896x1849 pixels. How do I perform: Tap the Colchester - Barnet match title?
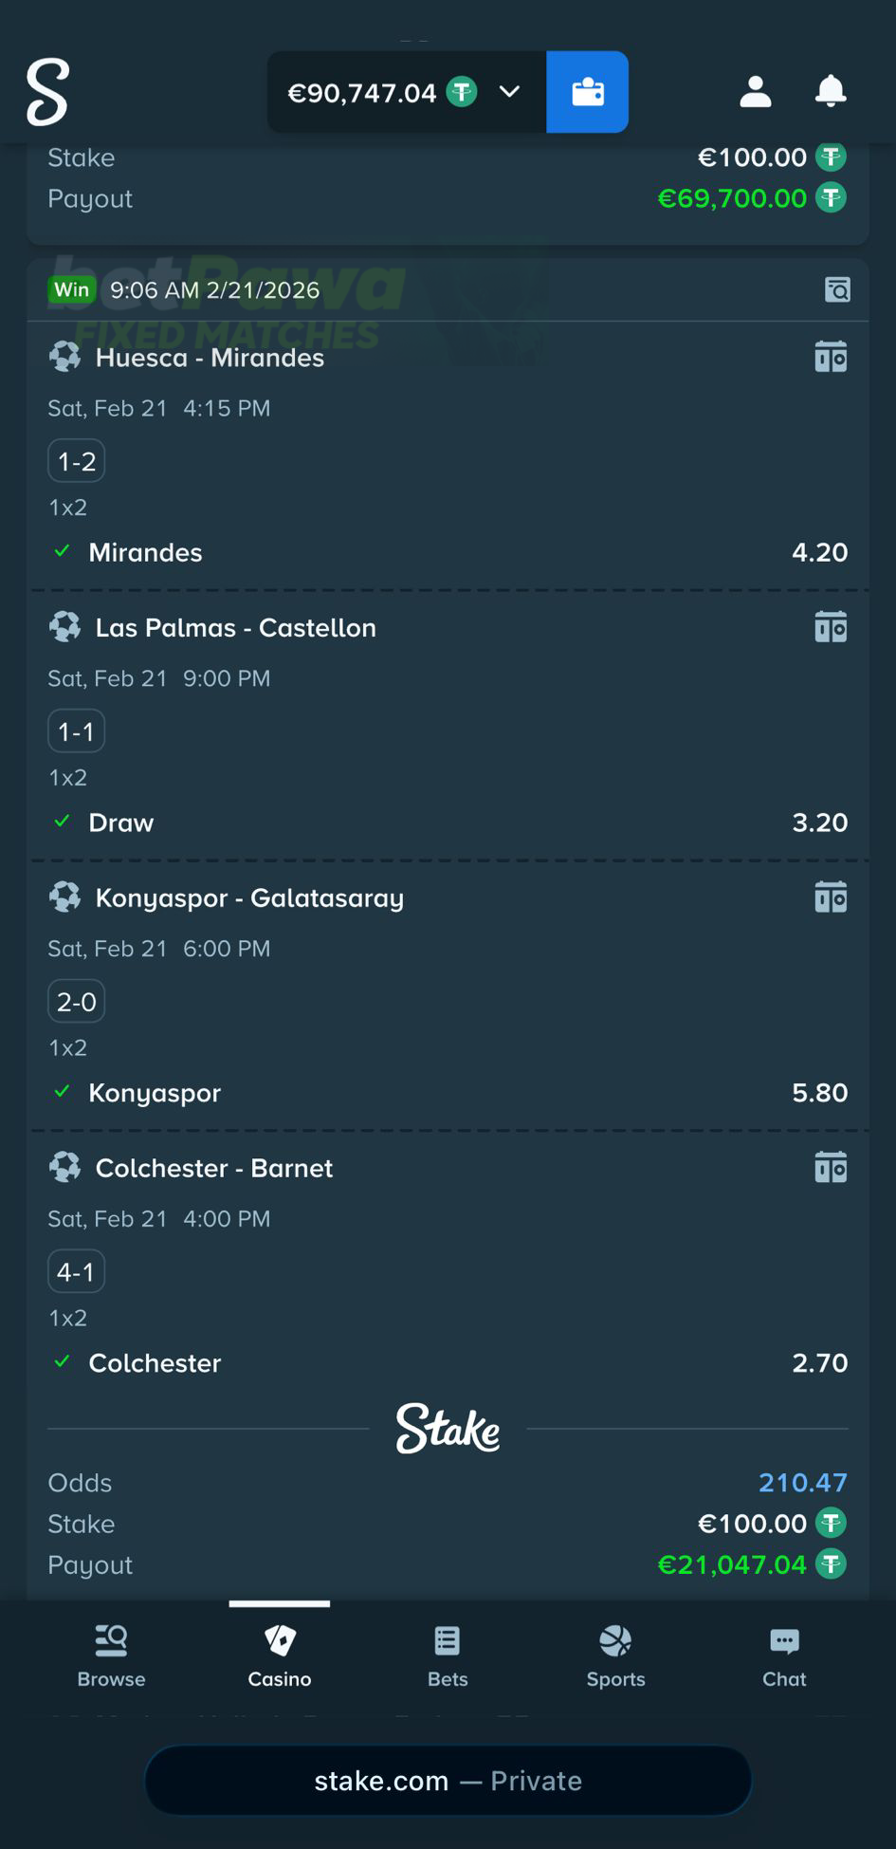(214, 1168)
